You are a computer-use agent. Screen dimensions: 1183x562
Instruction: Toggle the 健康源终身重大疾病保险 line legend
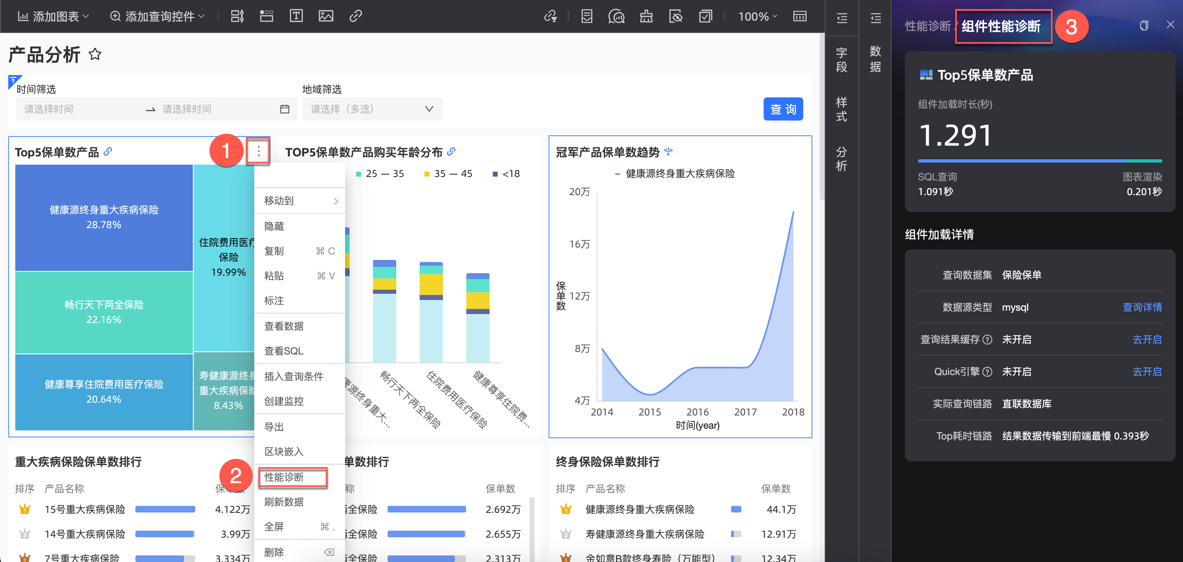coord(674,174)
